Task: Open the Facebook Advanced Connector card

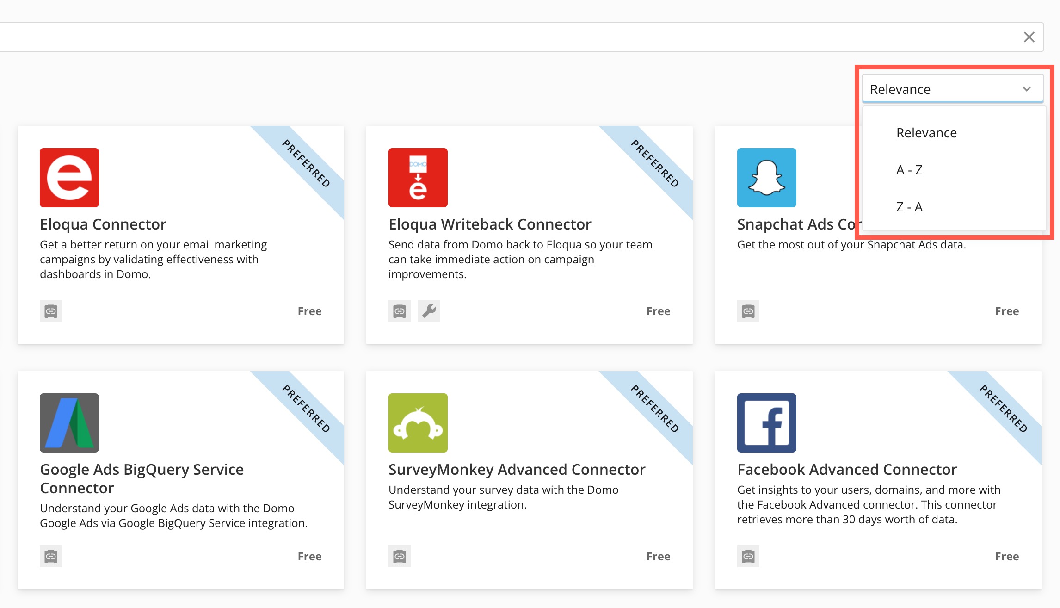Action: pyautogui.click(x=846, y=469)
